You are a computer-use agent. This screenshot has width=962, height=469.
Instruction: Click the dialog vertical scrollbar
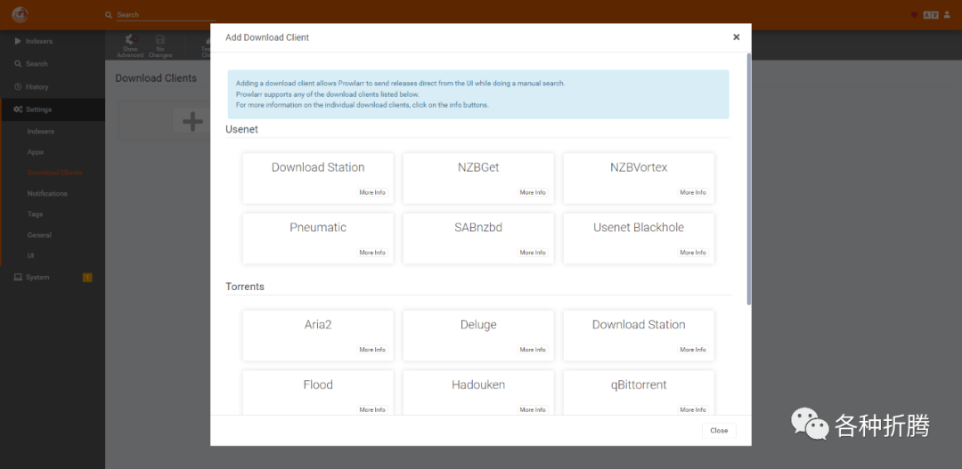pyautogui.click(x=748, y=179)
